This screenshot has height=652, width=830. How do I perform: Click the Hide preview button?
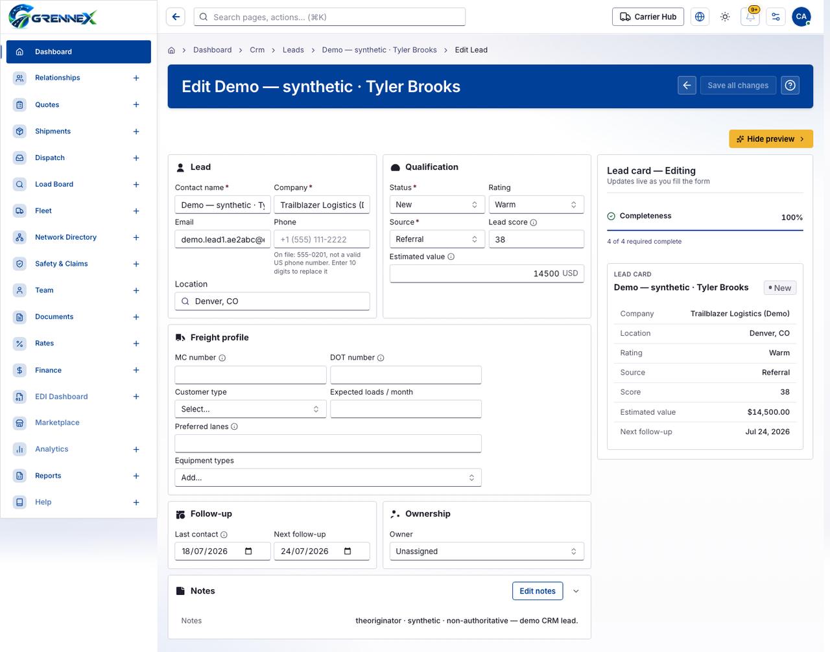click(771, 139)
